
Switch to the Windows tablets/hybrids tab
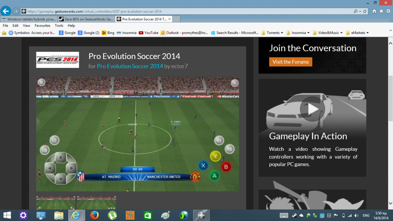pos(29,19)
